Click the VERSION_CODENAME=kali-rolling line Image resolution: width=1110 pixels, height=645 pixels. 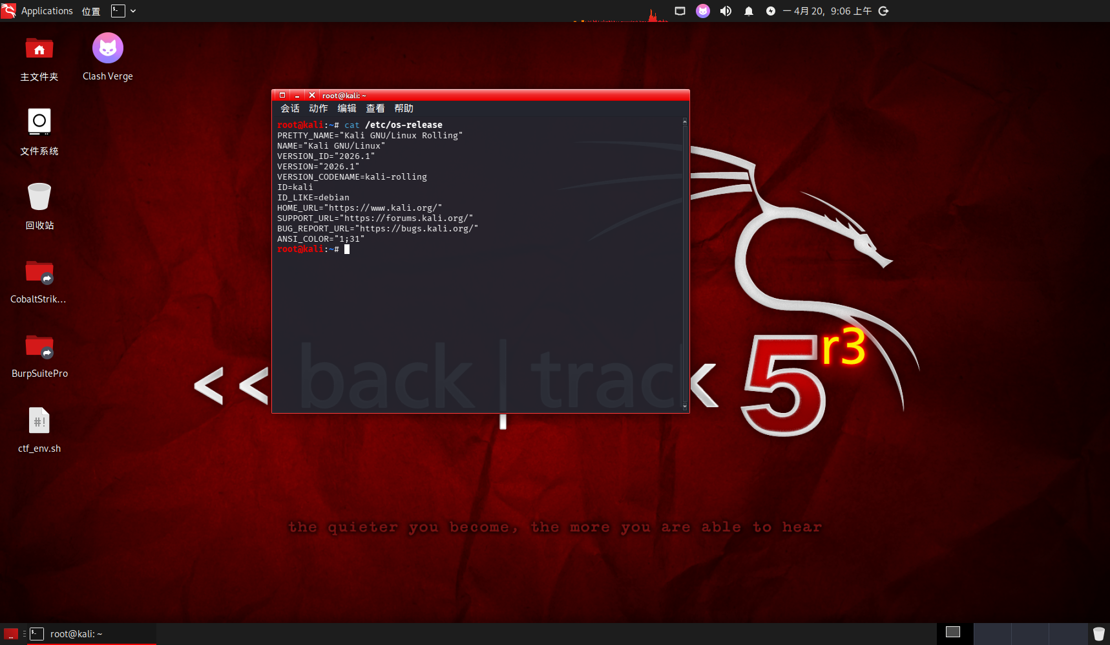tap(352, 177)
